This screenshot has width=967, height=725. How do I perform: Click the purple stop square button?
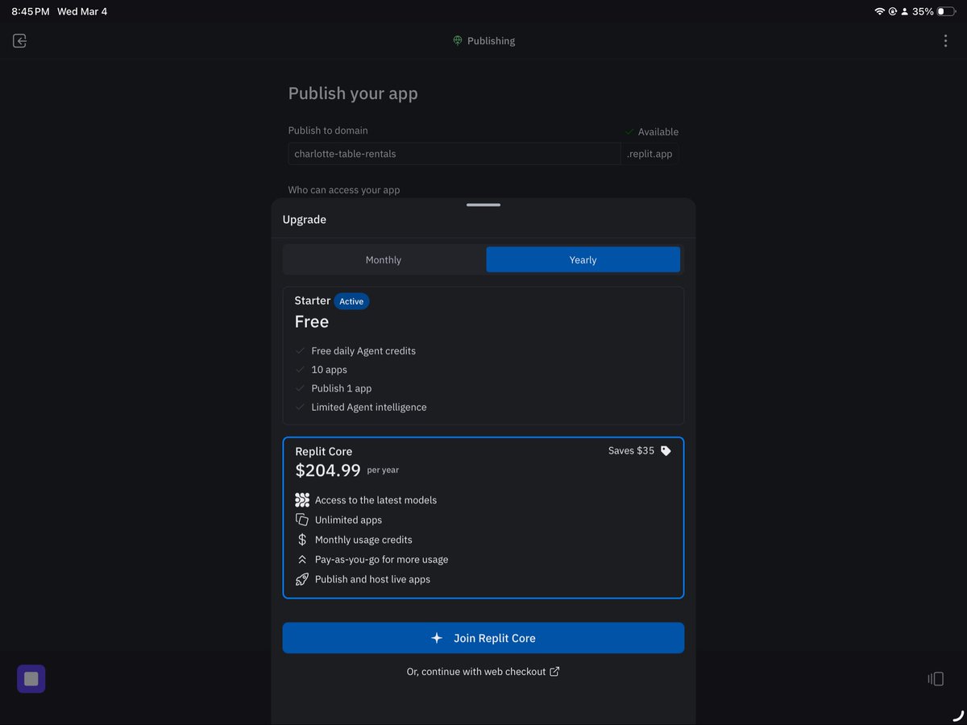coord(31,679)
